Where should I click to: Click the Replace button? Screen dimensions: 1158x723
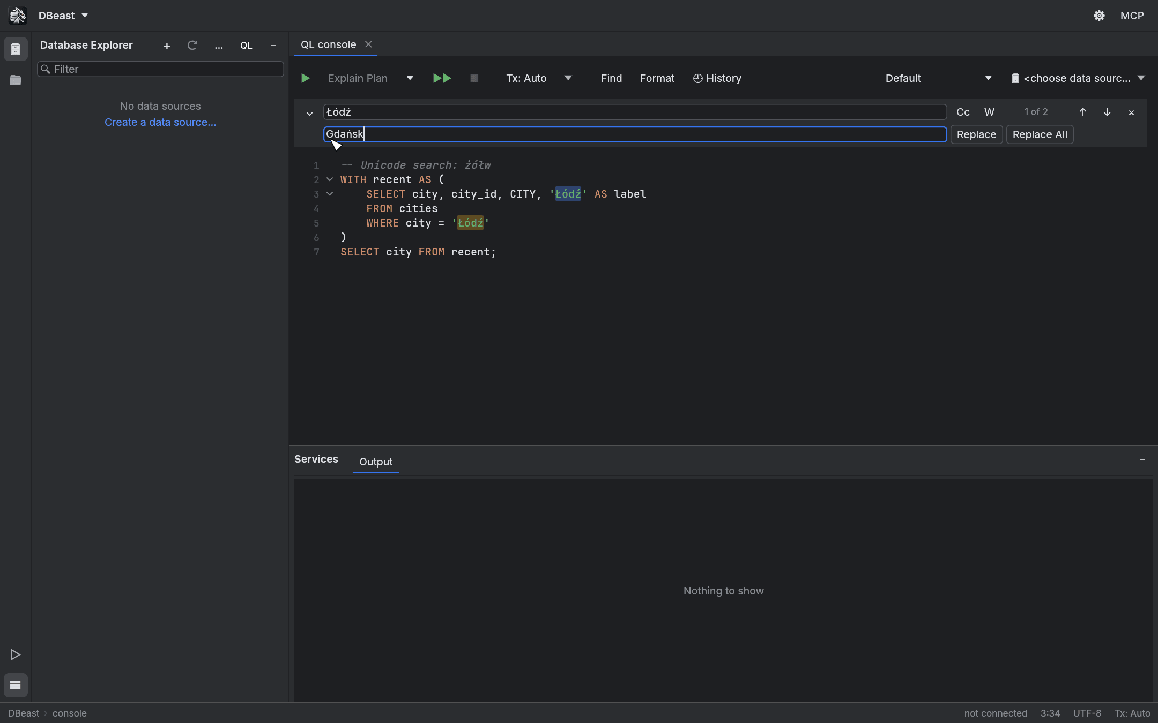coord(976,134)
